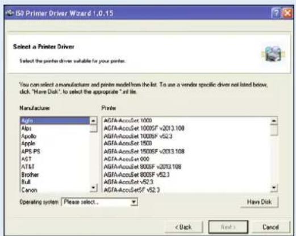Click the Next button
The width and height of the screenshot is (296, 236).
pos(228,227)
